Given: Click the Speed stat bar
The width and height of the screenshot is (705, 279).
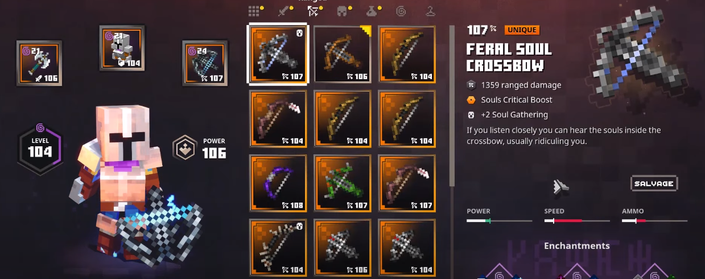Looking at the screenshot, I should point(576,220).
